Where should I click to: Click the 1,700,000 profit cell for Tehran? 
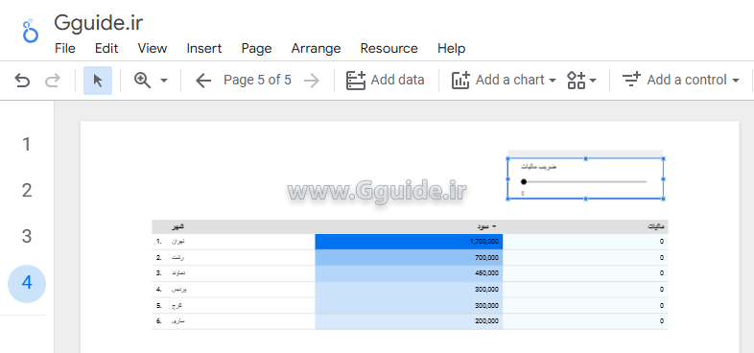(x=409, y=242)
